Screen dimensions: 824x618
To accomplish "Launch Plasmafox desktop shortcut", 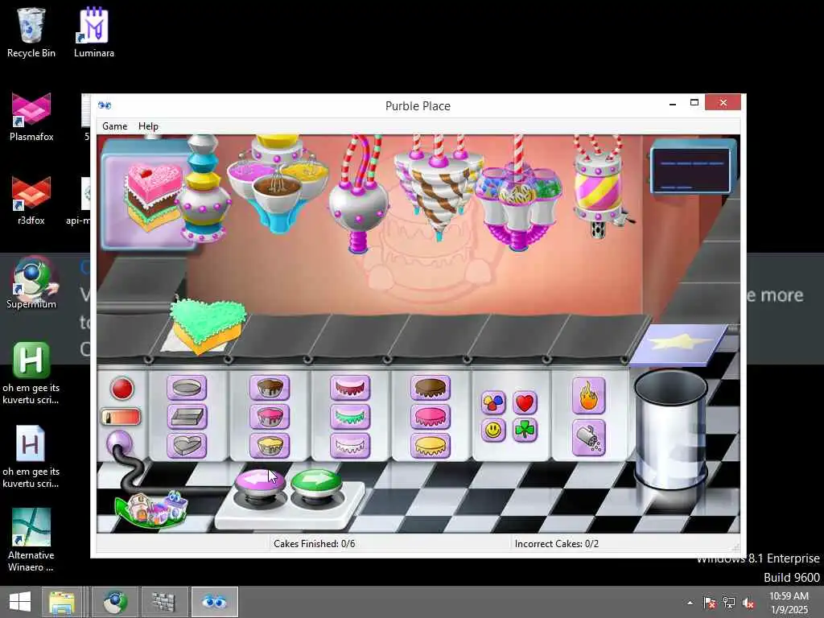I will coord(31,117).
